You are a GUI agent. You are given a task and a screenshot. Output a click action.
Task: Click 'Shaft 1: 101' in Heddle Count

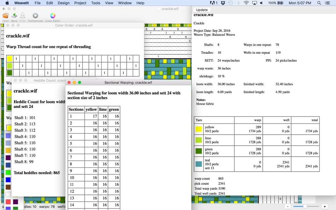25,118
